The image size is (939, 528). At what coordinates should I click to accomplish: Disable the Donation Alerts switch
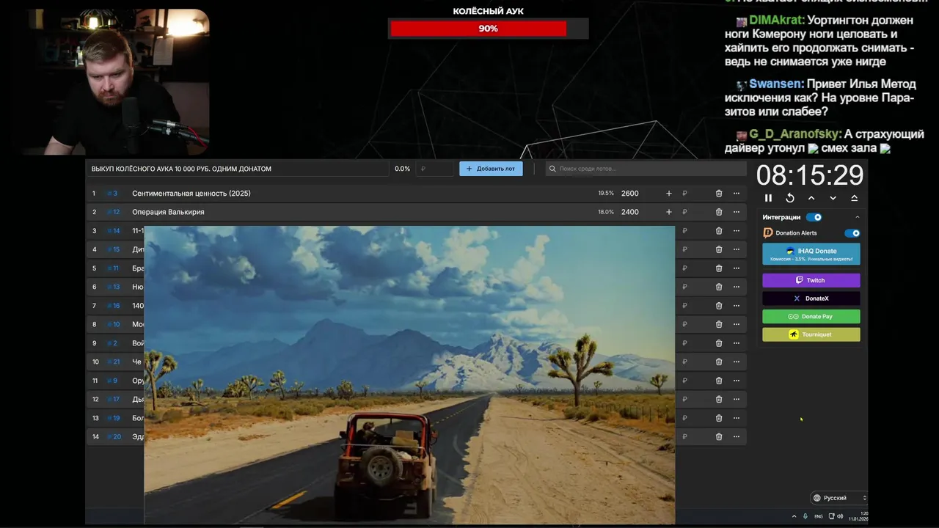coord(852,233)
